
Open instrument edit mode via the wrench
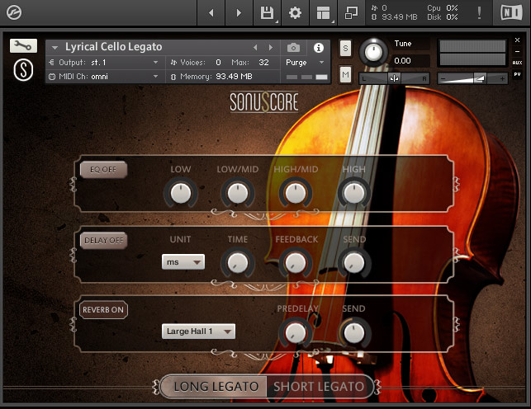[x=23, y=45]
